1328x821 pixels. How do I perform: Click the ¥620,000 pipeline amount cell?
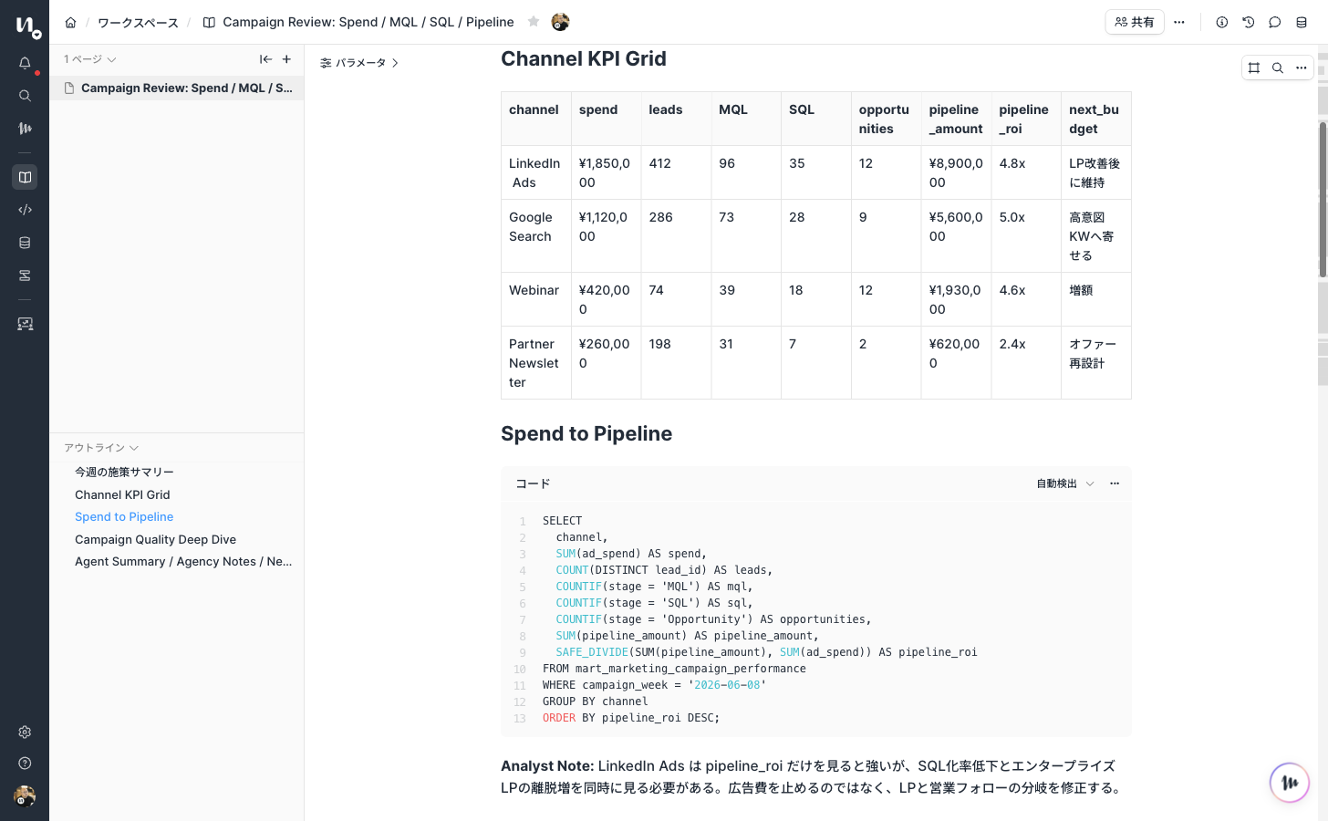pos(956,362)
